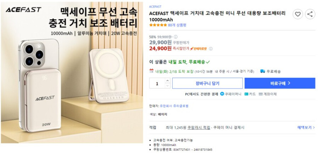Screen dimensions: 319x156
Task: Click the calendar arrival-date icon
Action: tap(151, 71)
